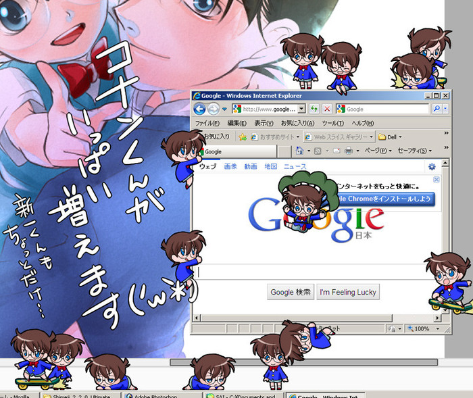473x398 pixels.
Task: Open the Web スライス ギャラリー dropdown
Action: [339, 137]
